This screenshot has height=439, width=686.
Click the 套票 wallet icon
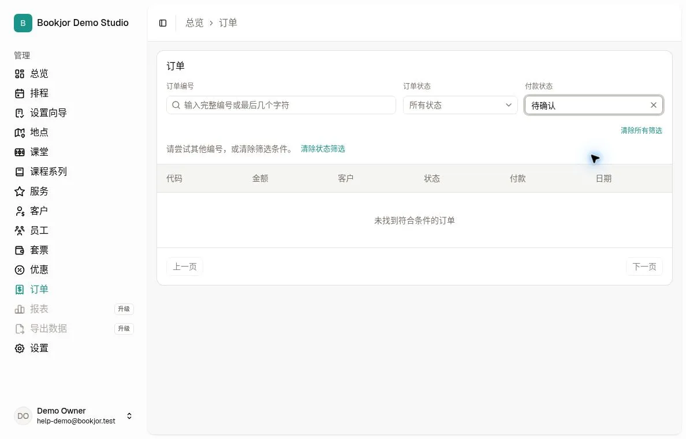[x=20, y=250]
